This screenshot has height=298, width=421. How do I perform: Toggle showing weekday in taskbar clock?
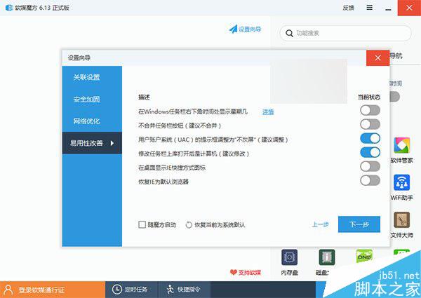(370, 111)
